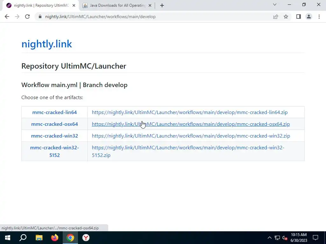Screen dimensions: 326x244
Task: Launch Firefox from the taskbar
Action: coord(55,238)
